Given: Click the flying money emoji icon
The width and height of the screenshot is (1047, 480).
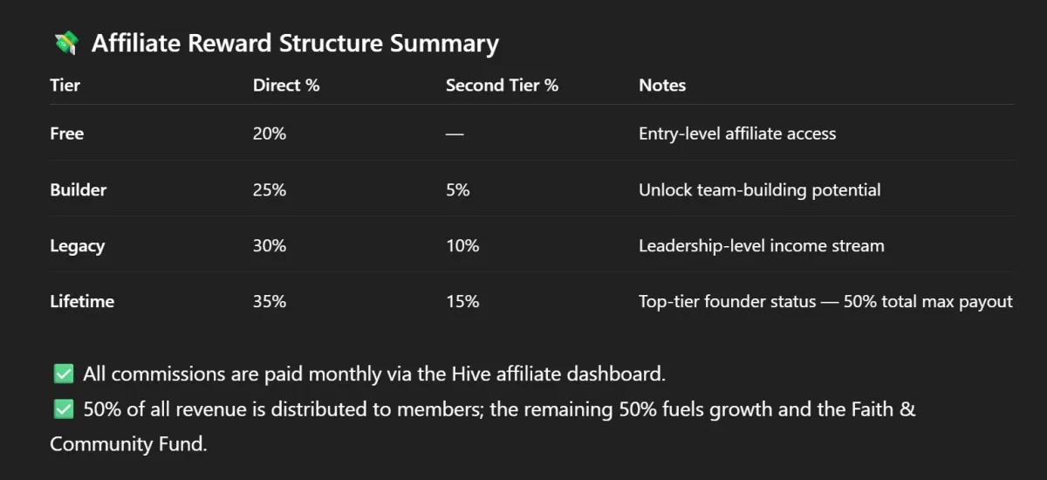Looking at the screenshot, I should click(x=66, y=43).
